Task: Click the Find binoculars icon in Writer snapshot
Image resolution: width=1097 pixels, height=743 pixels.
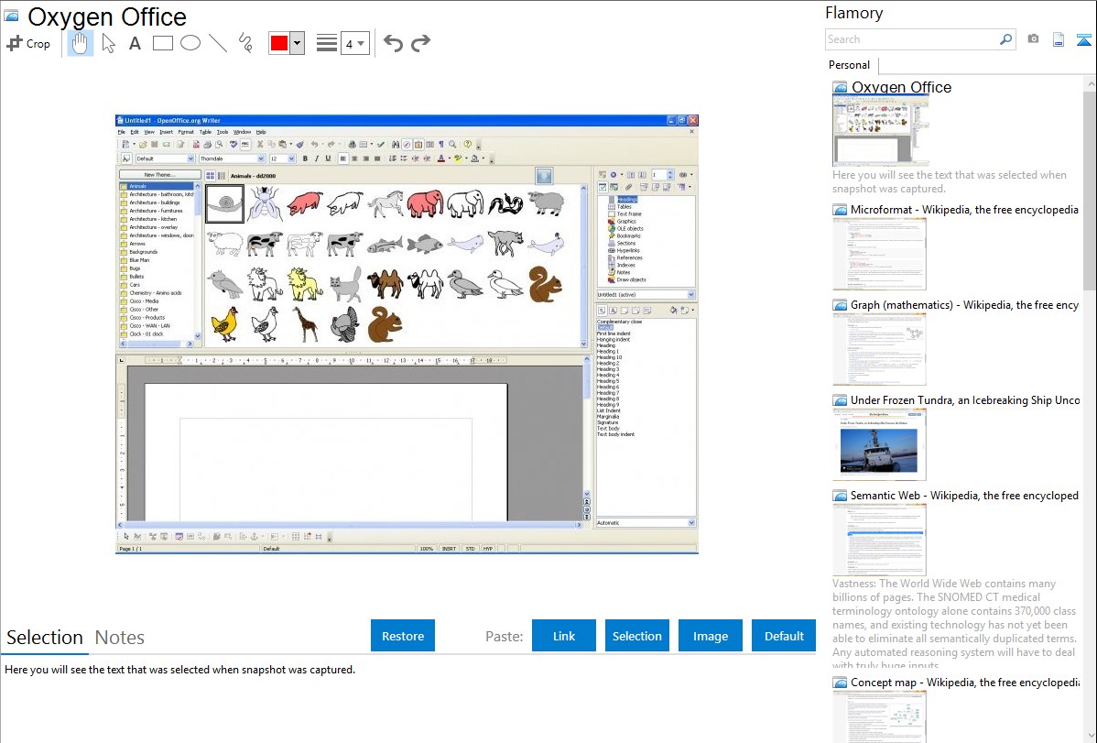Action: (396, 145)
